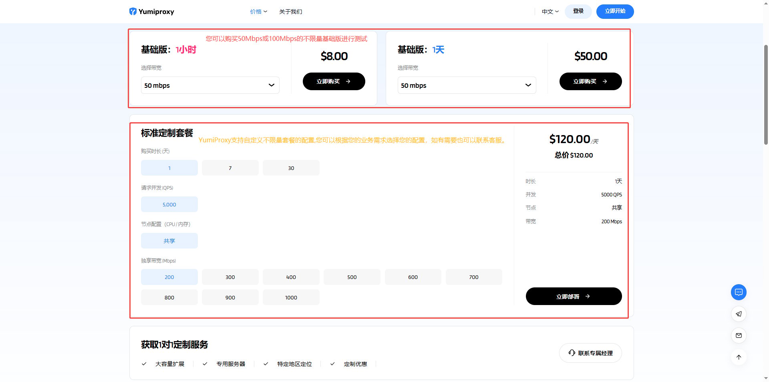Click the 标准定制套餐 heading
The height and width of the screenshot is (382, 769).
[167, 133]
